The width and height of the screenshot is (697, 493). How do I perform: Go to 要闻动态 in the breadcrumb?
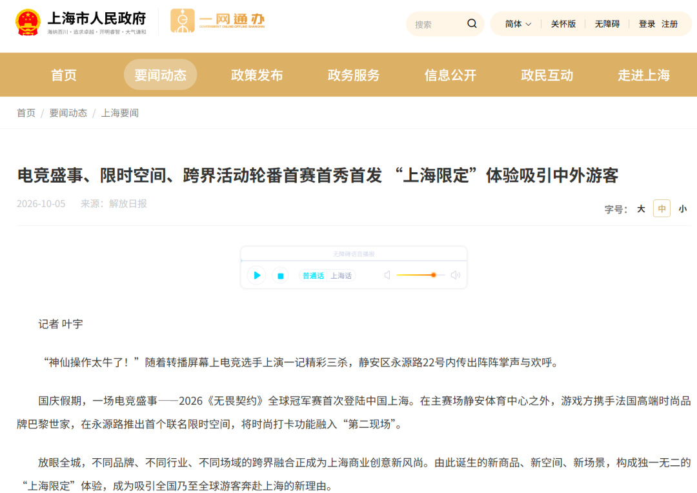point(68,113)
